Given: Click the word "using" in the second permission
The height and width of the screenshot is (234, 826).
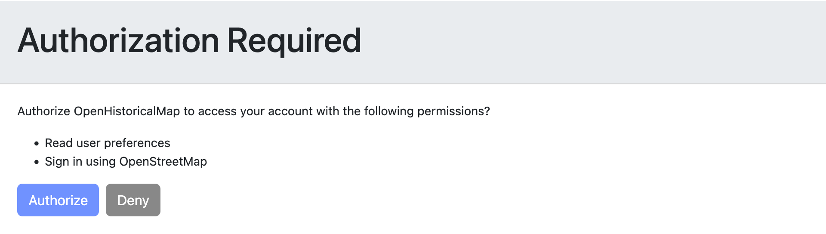Looking at the screenshot, I should [x=101, y=162].
